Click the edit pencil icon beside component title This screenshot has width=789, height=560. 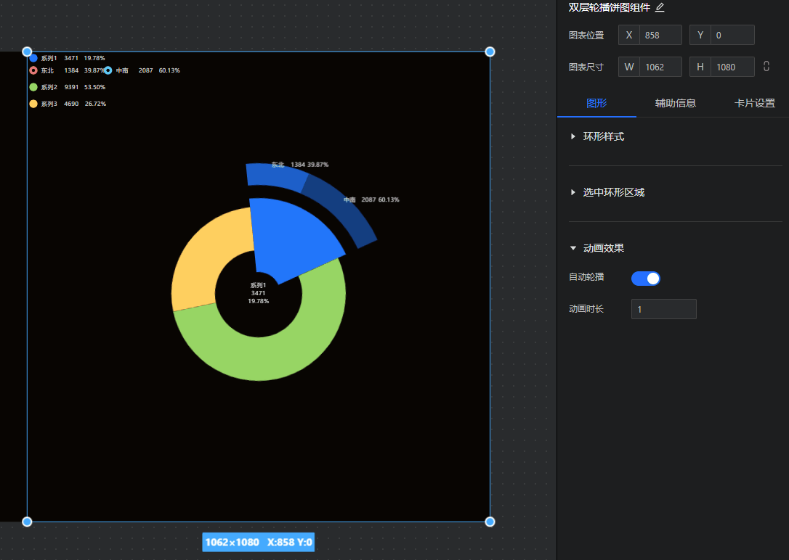click(660, 7)
